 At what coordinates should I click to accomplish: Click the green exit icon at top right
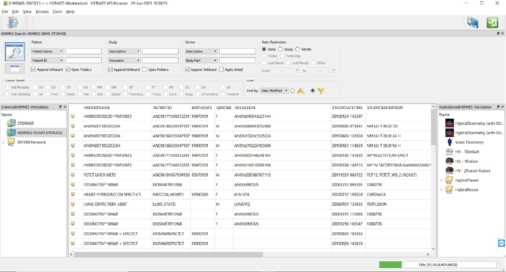click(493, 23)
